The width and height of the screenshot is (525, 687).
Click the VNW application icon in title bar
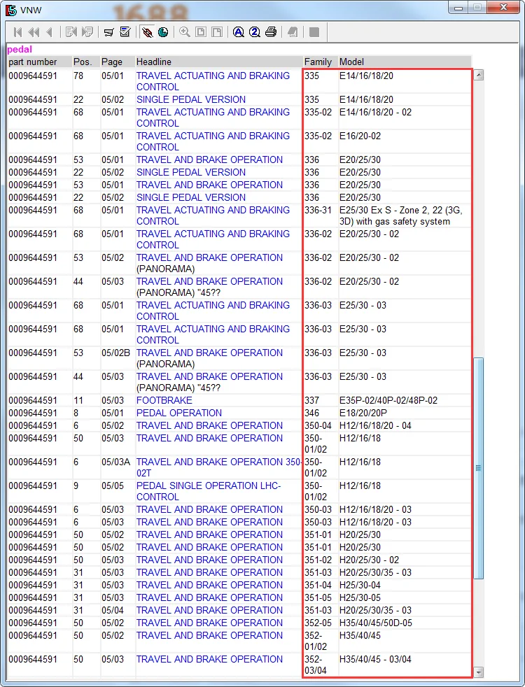click(11, 10)
